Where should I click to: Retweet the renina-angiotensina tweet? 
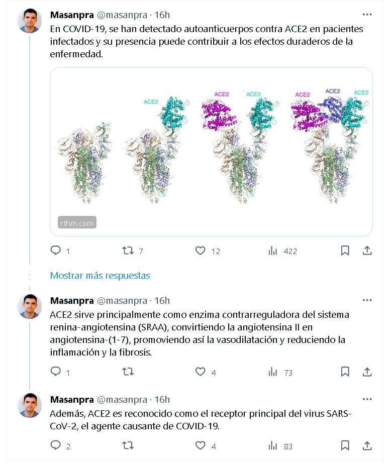click(x=128, y=372)
